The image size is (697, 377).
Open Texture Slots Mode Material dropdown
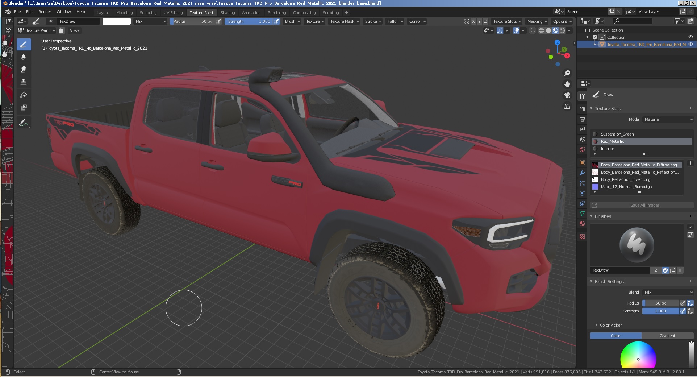click(668, 119)
